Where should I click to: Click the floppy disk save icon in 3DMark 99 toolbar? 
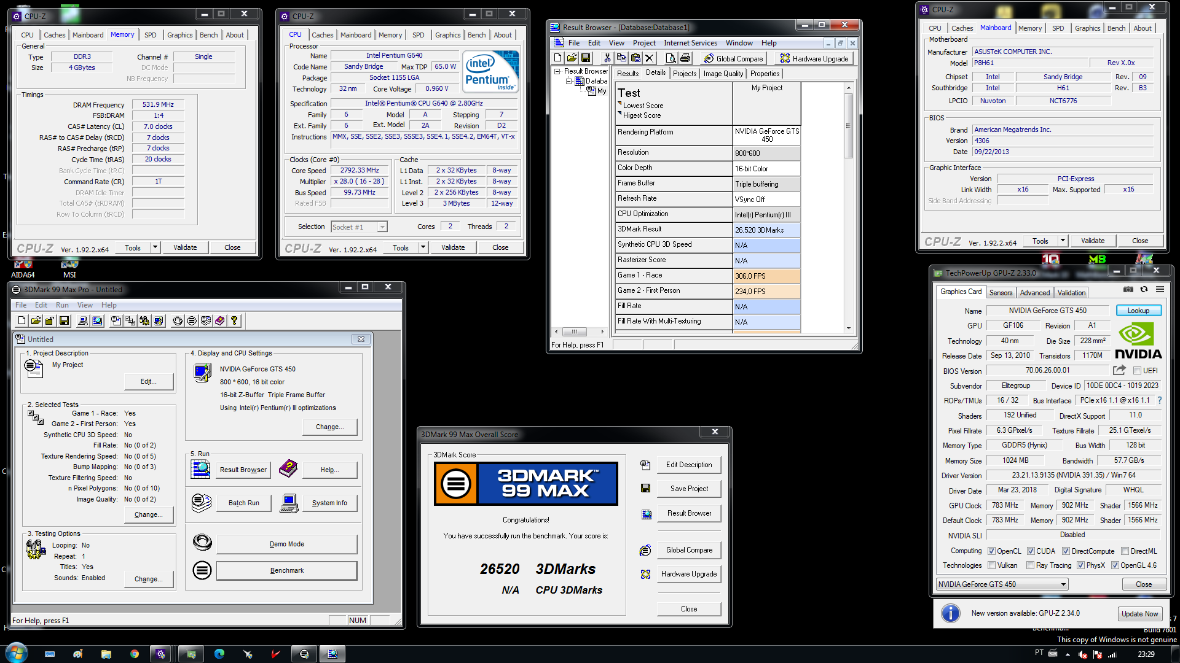coord(64,320)
